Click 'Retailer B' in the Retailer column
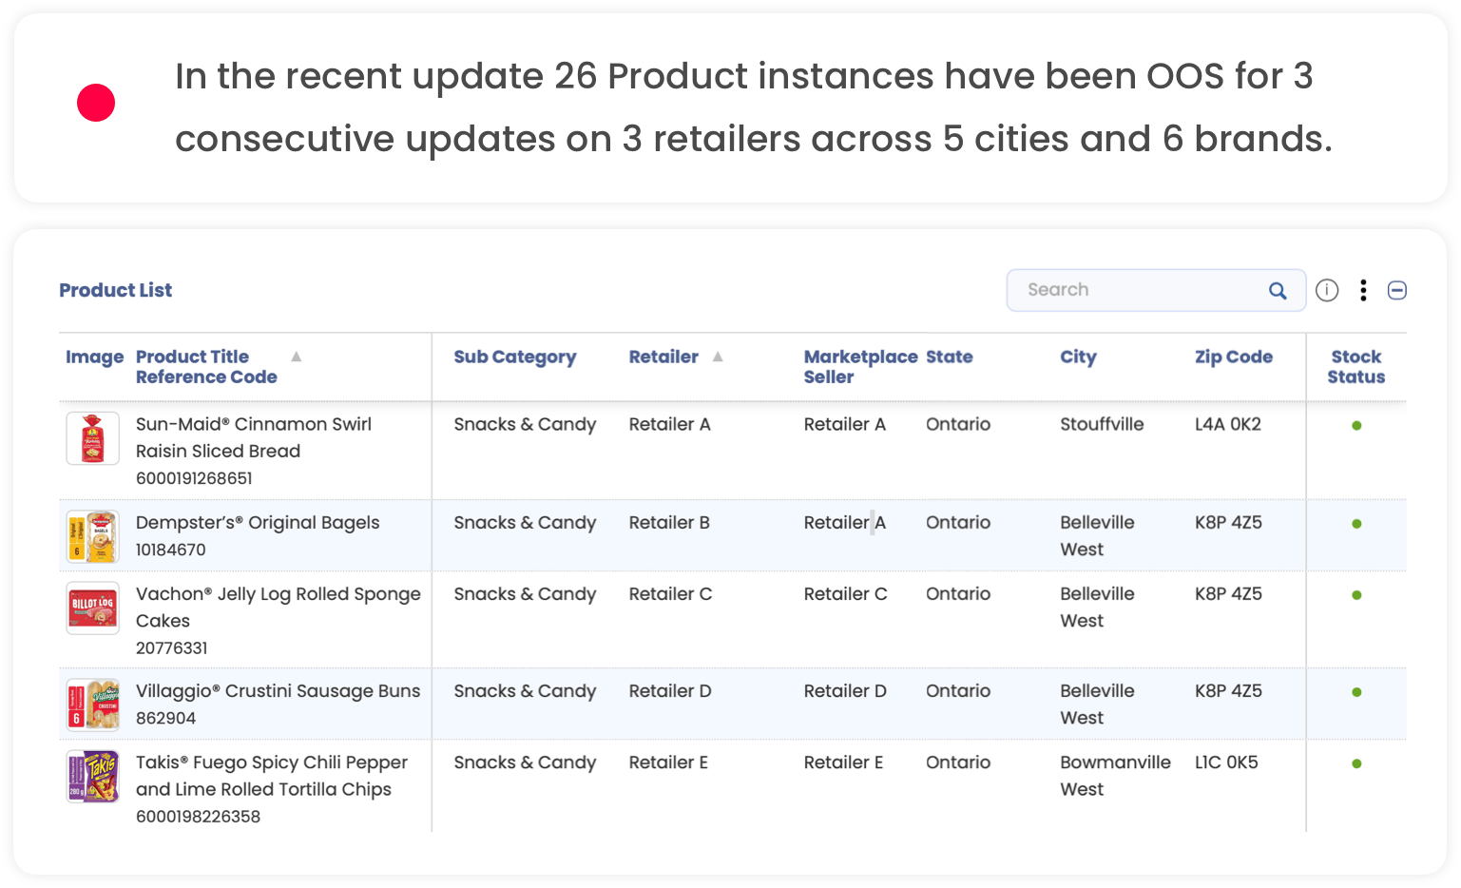Screen dimensions: 1461x888 (669, 522)
